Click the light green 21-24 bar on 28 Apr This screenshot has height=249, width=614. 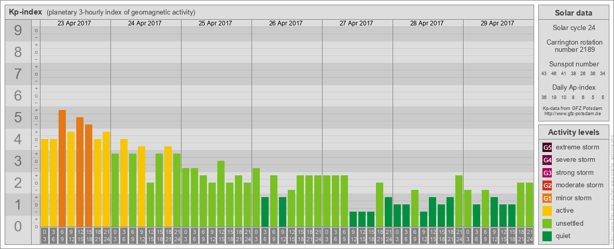point(459,201)
